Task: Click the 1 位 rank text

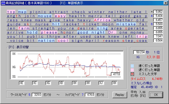Action: tap(157, 52)
